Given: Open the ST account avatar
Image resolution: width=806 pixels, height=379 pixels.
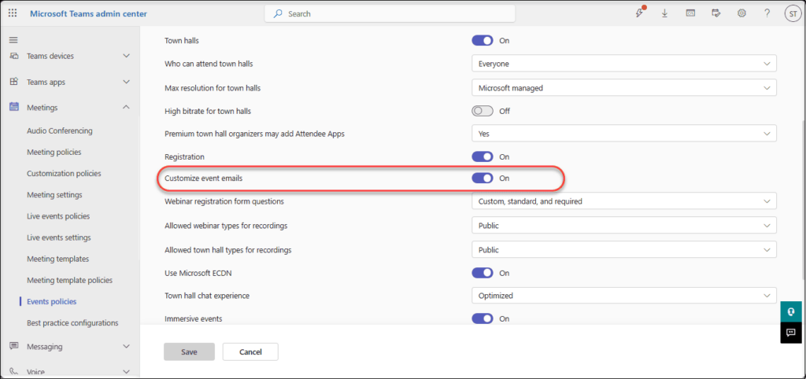Looking at the screenshot, I should 792,14.
